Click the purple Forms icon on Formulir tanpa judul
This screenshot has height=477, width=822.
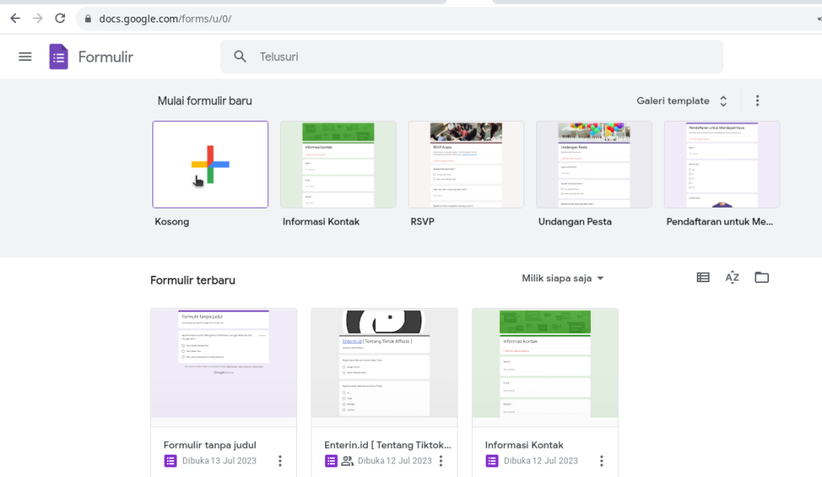coord(170,460)
